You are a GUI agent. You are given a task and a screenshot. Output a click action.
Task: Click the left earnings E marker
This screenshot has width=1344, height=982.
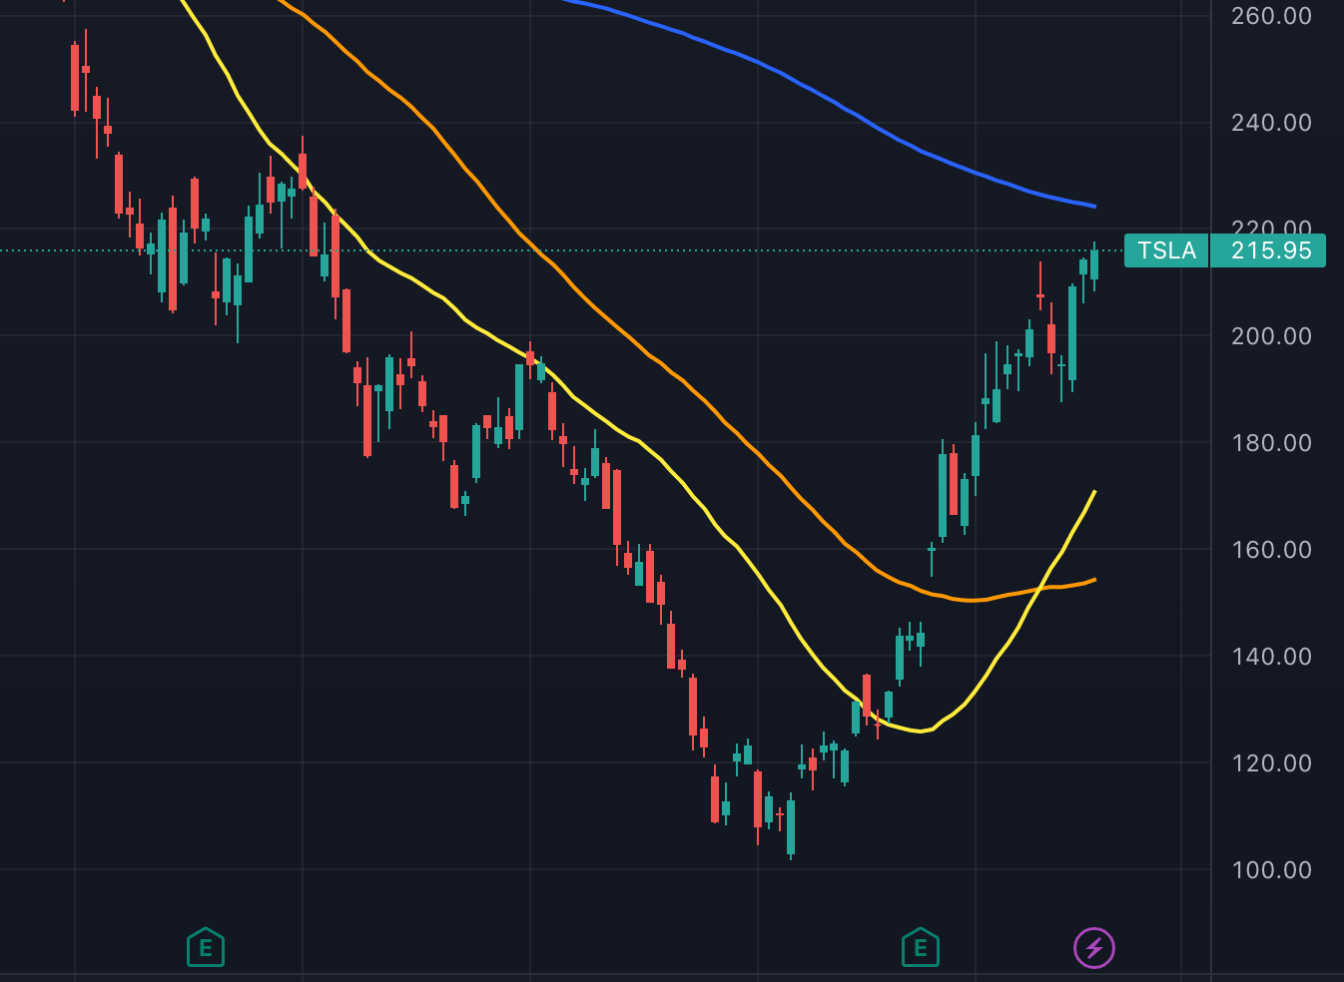tap(206, 947)
